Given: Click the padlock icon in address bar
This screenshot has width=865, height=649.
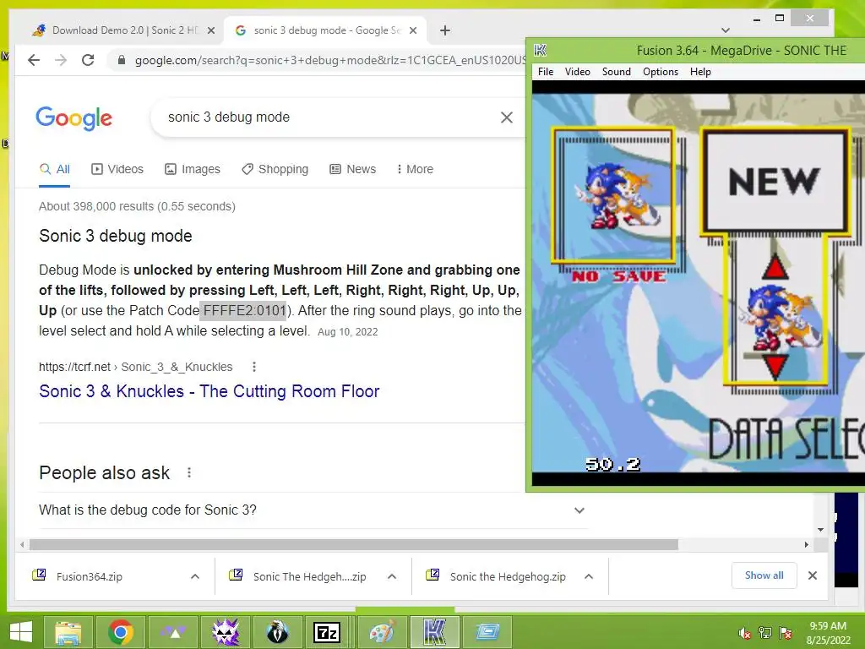Looking at the screenshot, I should pyautogui.click(x=122, y=60).
